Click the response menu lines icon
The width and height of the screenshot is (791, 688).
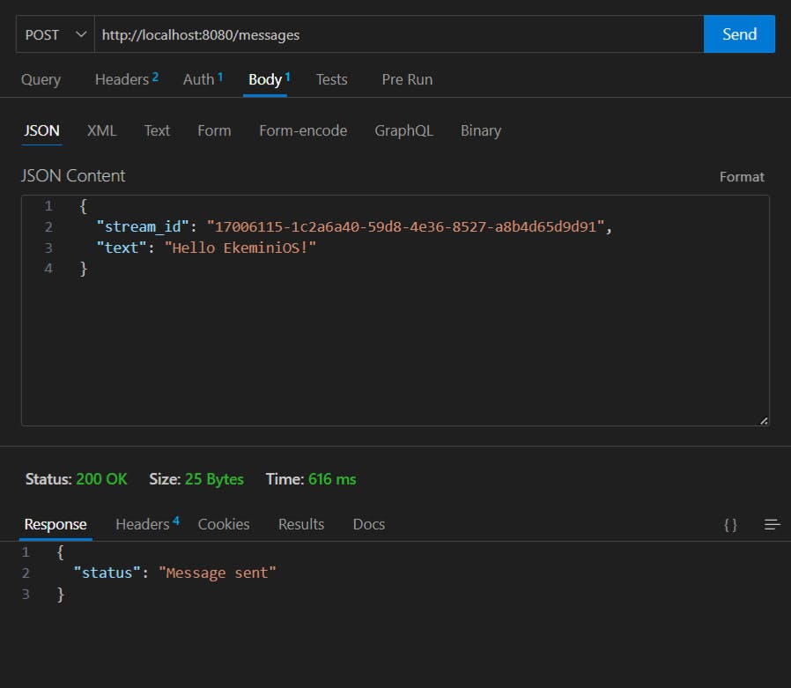pyautogui.click(x=773, y=524)
